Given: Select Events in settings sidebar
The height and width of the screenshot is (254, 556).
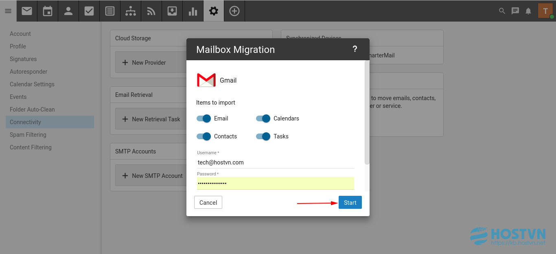Looking at the screenshot, I should tap(18, 97).
